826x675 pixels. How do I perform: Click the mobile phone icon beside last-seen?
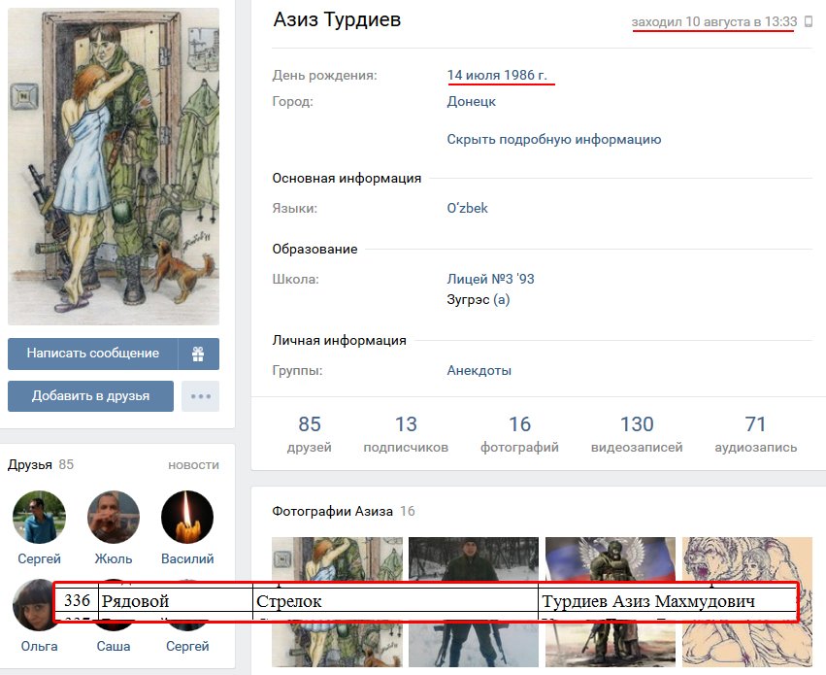tap(809, 21)
